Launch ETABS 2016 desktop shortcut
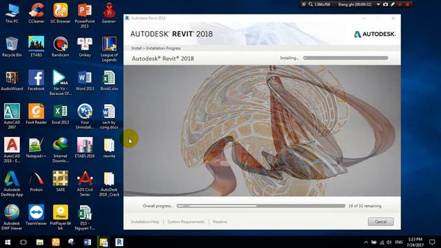This screenshot has width=441, height=248. 85,148
